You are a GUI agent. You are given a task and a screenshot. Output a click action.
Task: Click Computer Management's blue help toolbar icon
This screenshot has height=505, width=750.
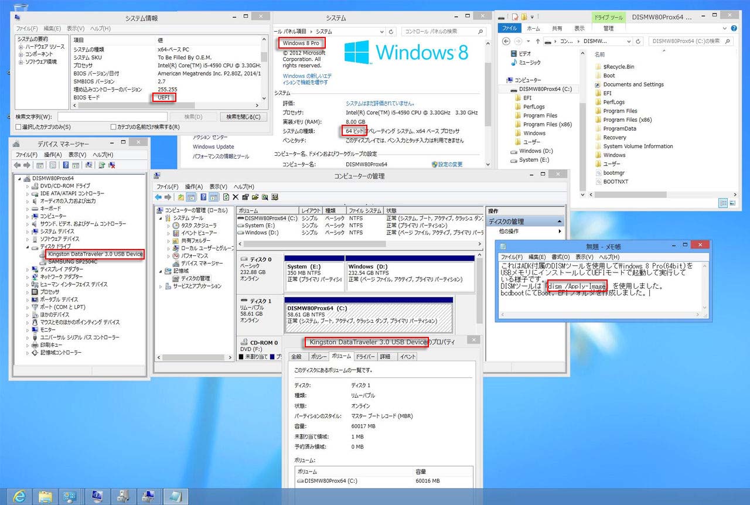click(203, 197)
